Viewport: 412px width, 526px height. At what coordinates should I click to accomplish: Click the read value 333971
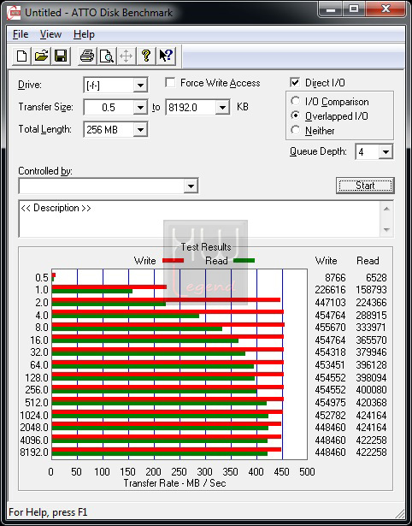[372, 328]
